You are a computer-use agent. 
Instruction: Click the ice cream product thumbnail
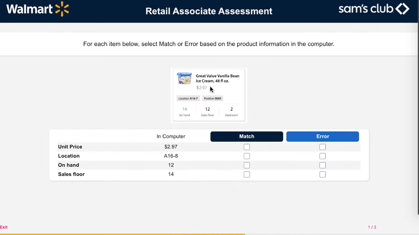184,78
